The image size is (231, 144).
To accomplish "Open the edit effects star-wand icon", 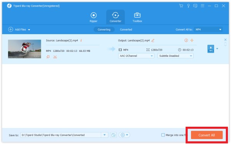I will pyautogui.click(x=48, y=57).
